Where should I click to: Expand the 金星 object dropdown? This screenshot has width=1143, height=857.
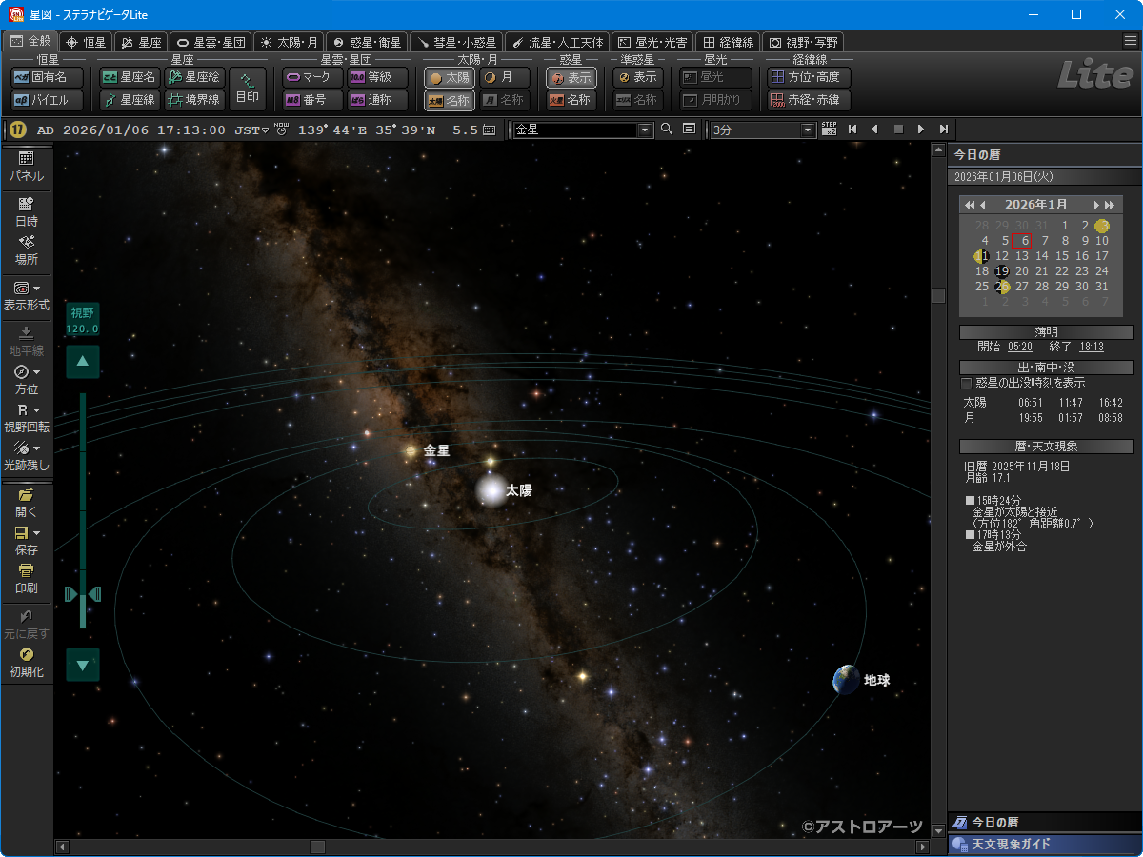pyautogui.click(x=644, y=130)
